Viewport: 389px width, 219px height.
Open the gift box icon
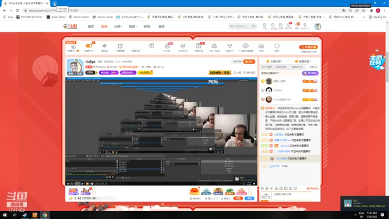(x=152, y=46)
